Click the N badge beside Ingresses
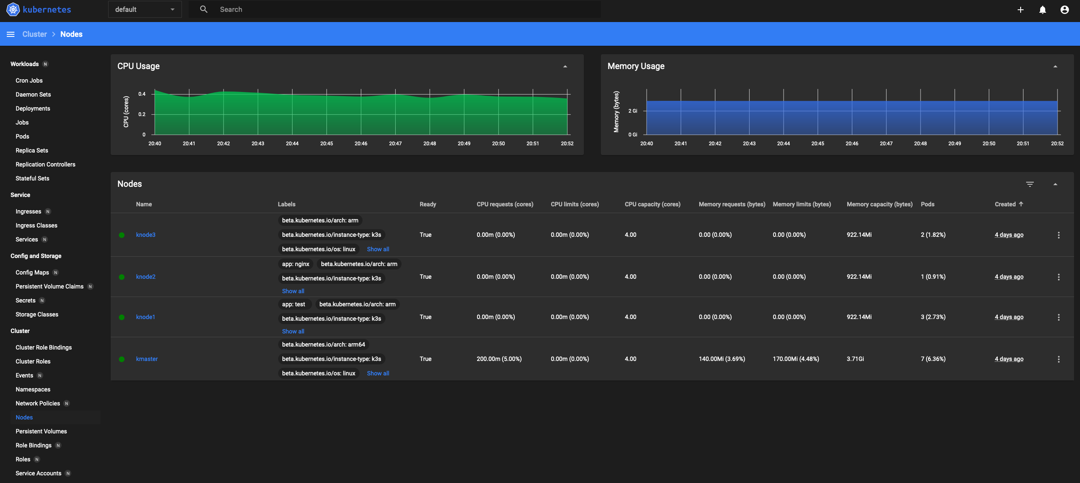This screenshot has width=1080, height=483. pyautogui.click(x=48, y=212)
